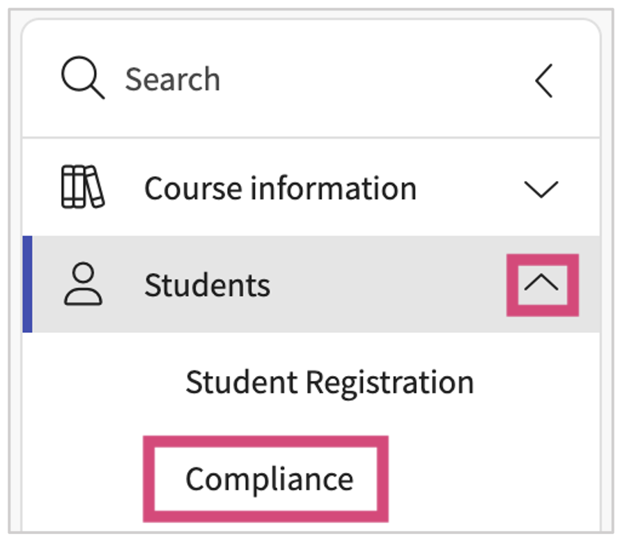Screen dimensions: 620x539
Task: Open the Compliance page under Students
Action: pyautogui.click(x=269, y=479)
